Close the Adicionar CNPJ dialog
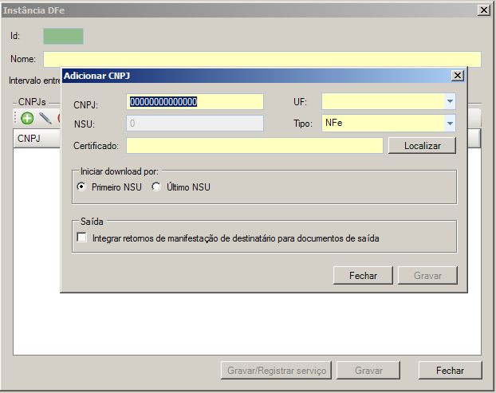This screenshot has width=496, height=393. 458,76
